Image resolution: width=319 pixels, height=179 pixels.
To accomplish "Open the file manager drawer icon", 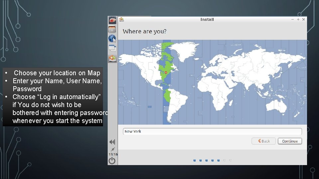I will [x=112, y=30].
